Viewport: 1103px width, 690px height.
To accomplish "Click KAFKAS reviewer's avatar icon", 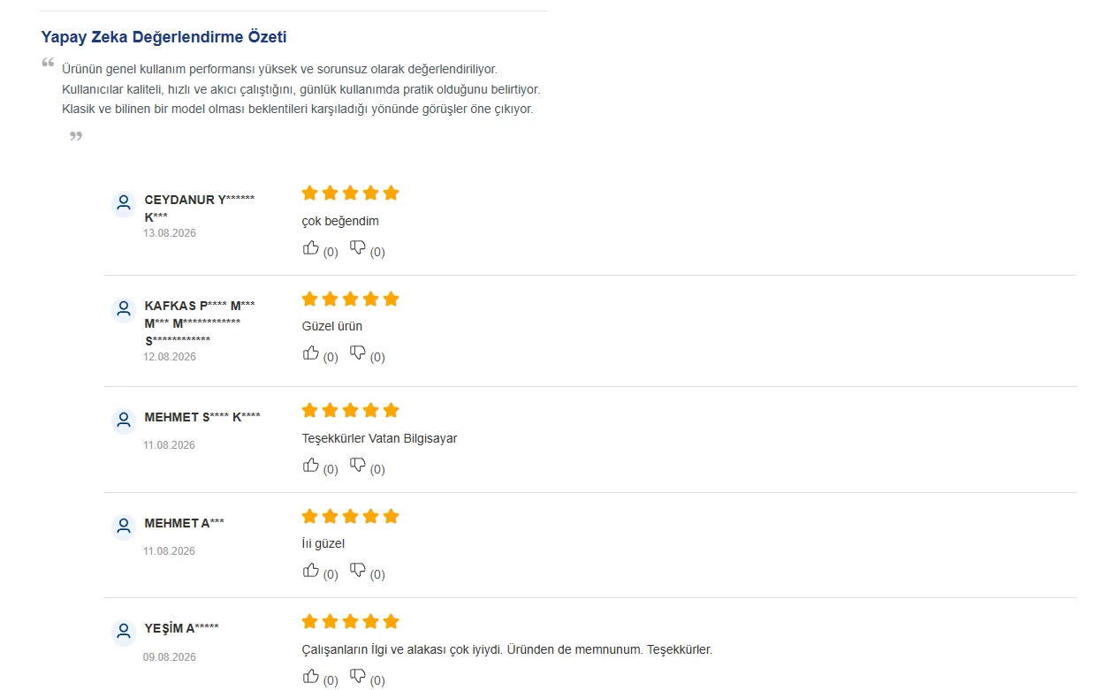I will pyautogui.click(x=124, y=310).
